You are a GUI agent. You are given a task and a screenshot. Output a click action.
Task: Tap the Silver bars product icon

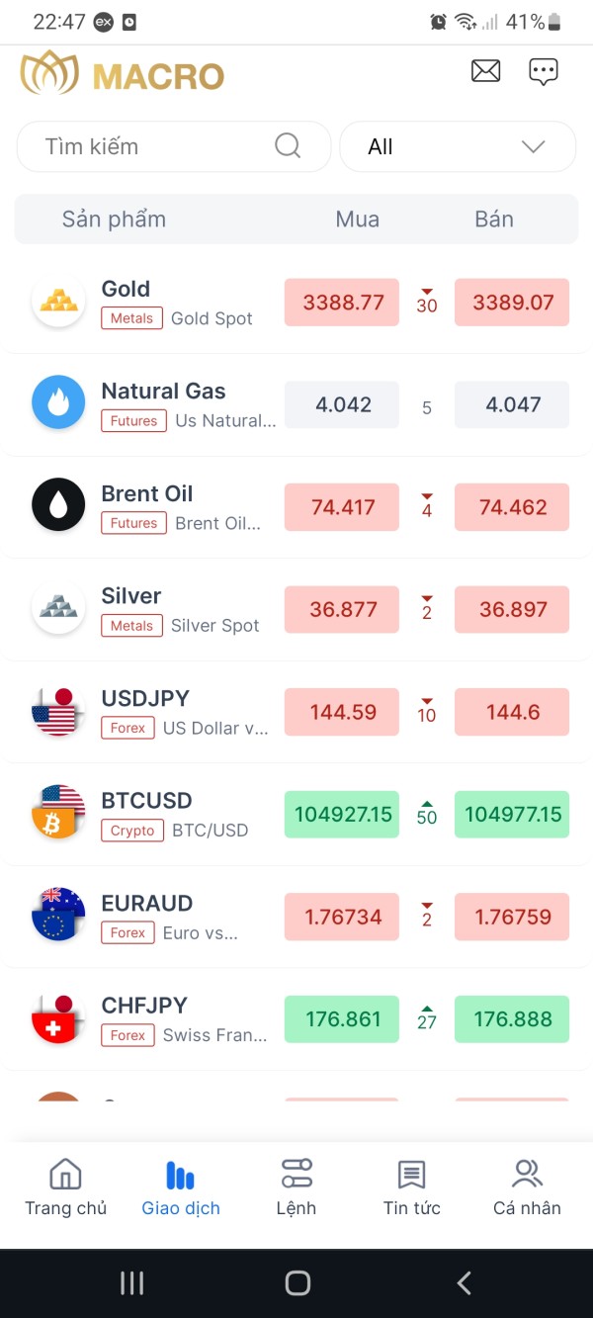click(58, 608)
